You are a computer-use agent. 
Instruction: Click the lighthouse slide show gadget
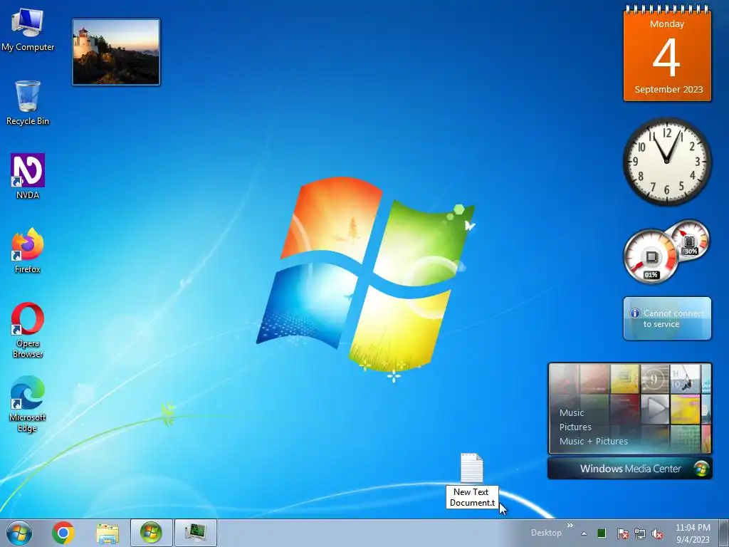[x=116, y=52]
